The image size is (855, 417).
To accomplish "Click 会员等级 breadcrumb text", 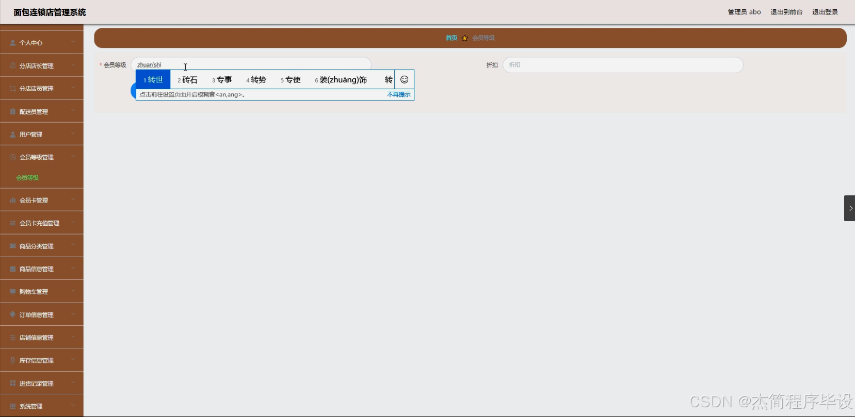I will click(483, 38).
